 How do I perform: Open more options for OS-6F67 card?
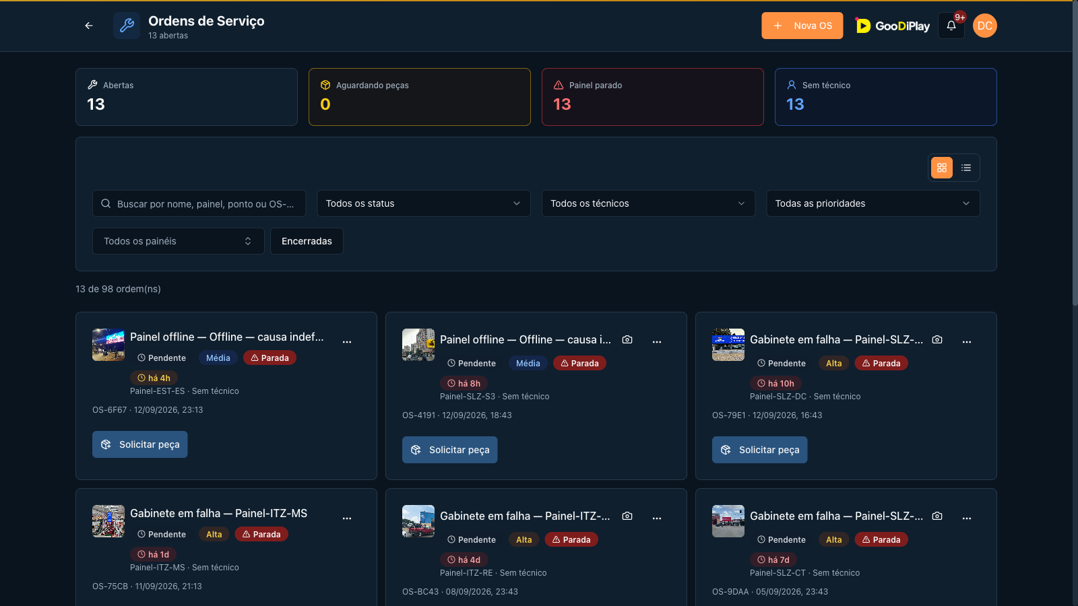click(x=347, y=342)
